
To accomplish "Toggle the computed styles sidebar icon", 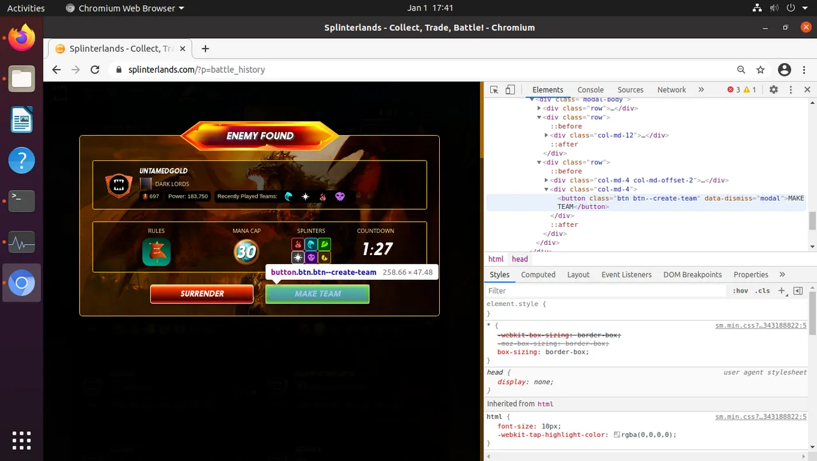I will [797, 291].
